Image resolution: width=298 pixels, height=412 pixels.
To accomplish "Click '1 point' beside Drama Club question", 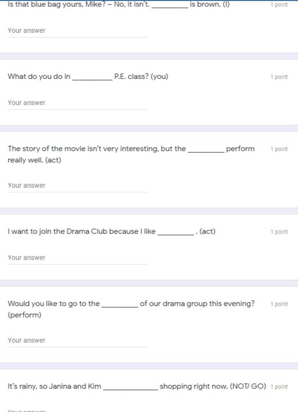I will (x=279, y=232).
